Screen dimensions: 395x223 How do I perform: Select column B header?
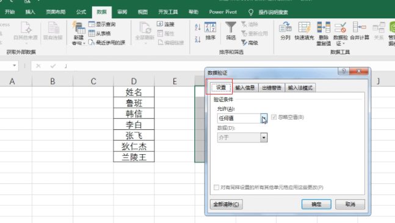coord(53,81)
